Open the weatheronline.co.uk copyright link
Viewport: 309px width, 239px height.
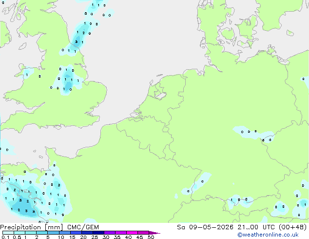pyautogui.click(x=268, y=235)
